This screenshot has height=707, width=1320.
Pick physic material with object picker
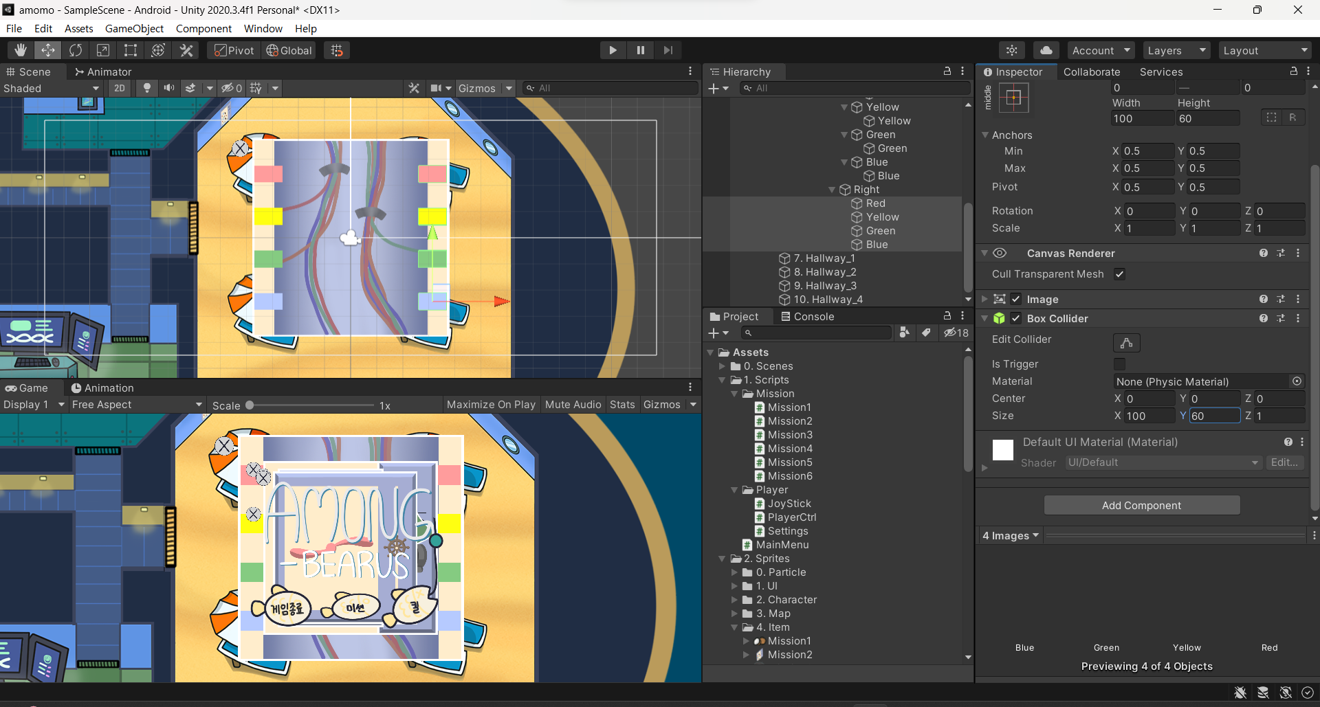click(1297, 381)
